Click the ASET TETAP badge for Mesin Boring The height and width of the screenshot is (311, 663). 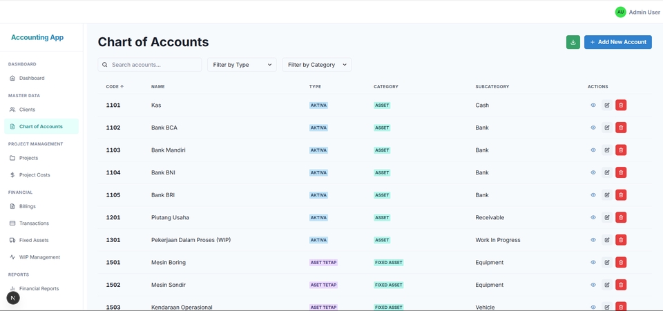323,262
